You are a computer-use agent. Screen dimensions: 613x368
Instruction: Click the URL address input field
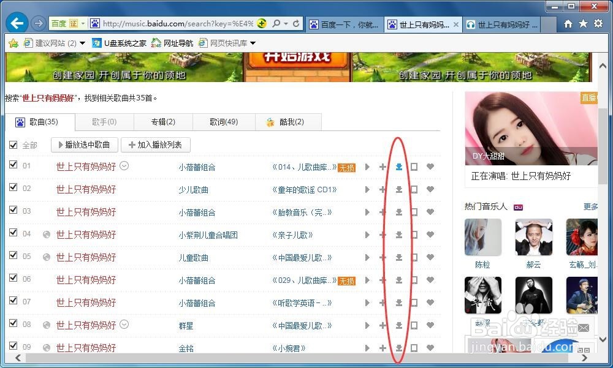click(178, 24)
